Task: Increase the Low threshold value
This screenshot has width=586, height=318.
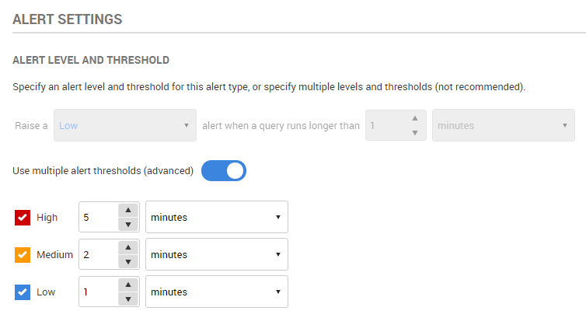Action: pos(128,285)
